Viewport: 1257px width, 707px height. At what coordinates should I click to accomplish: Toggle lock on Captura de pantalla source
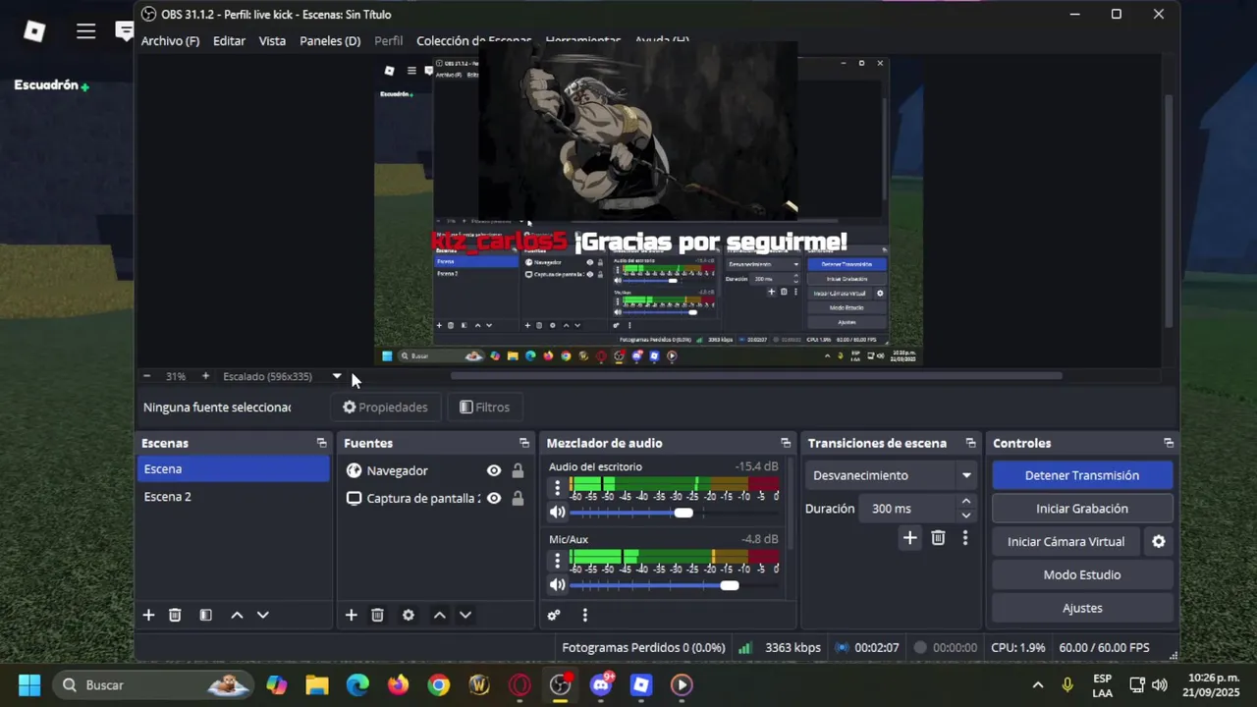coord(518,498)
